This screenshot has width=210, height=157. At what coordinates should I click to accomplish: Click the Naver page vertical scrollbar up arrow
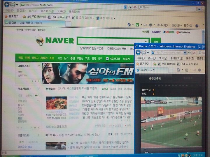(x=203, y=32)
